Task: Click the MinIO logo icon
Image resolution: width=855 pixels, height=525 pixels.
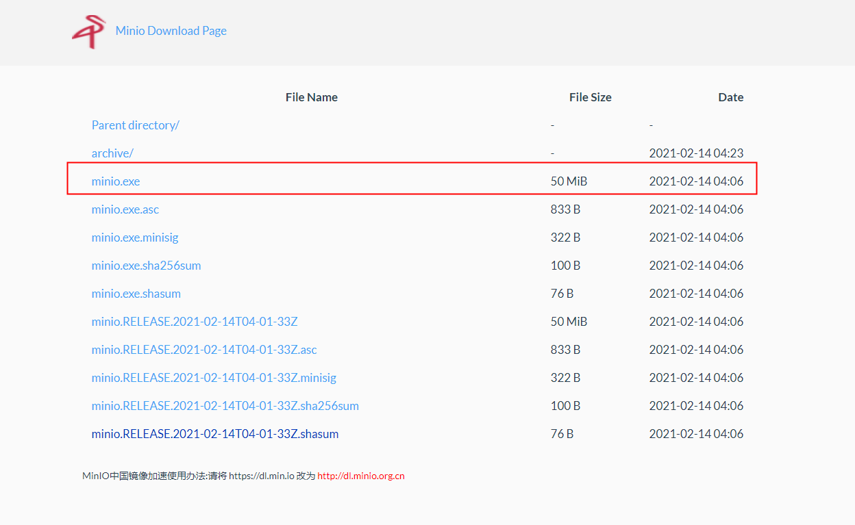Action: pyautogui.click(x=88, y=30)
